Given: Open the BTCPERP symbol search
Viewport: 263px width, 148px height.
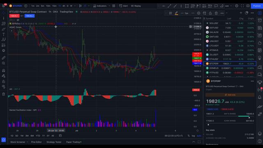Looking at the screenshot, I should (x=16, y=6).
